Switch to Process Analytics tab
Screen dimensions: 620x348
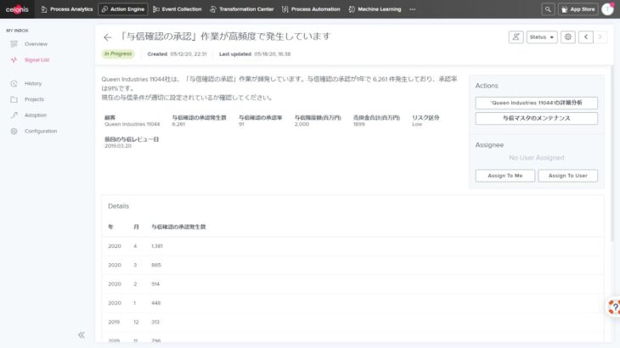tap(67, 9)
